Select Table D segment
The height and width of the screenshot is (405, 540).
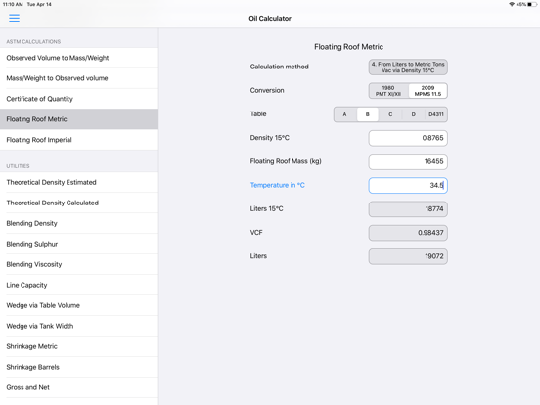click(413, 114)
